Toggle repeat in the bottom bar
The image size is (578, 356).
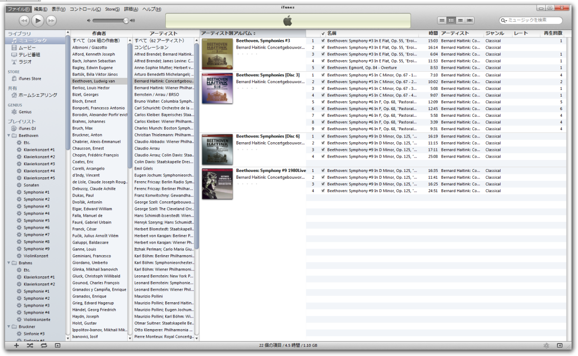tap(44, 345)
